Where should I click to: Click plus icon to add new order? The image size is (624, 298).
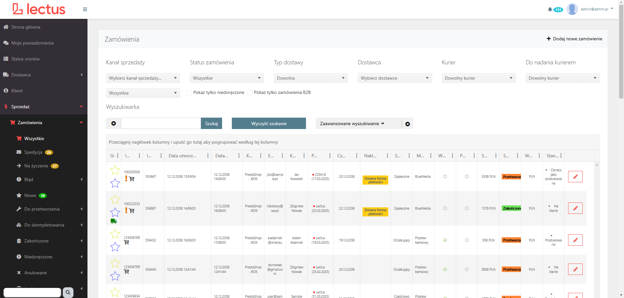pos(549,39)
